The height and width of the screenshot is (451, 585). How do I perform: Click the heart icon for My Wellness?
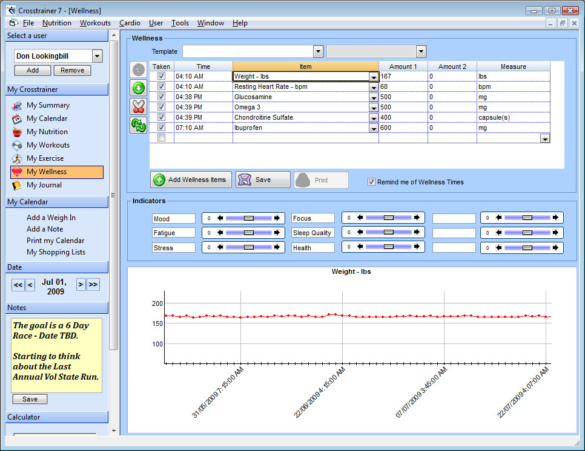pyautogui.click(x=17, y=172)
